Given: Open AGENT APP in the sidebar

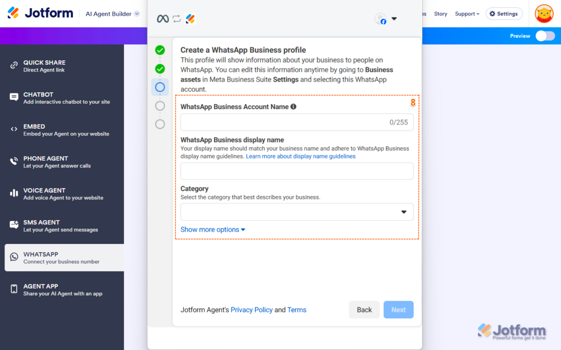Looking at the screenshot, I should click(14, 289).
